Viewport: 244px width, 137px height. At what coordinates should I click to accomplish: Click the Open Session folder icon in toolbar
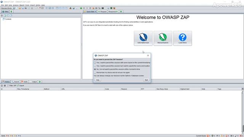click(20, 8)
